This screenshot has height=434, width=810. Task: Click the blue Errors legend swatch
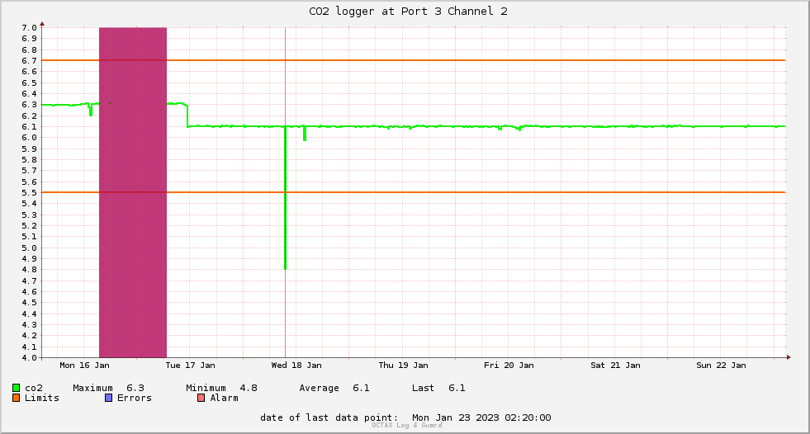(108, 398)
